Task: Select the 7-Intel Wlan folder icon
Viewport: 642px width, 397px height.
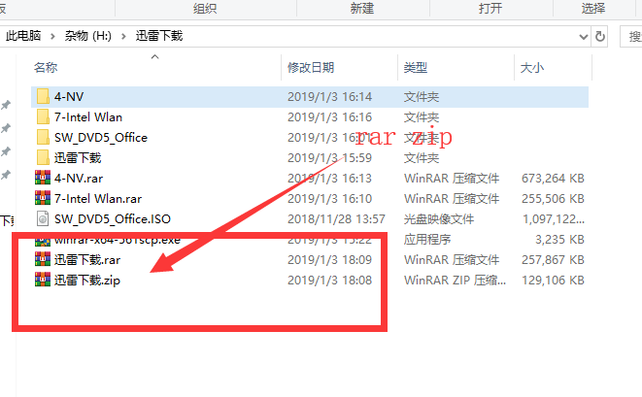Action: (x=43, y=117)
